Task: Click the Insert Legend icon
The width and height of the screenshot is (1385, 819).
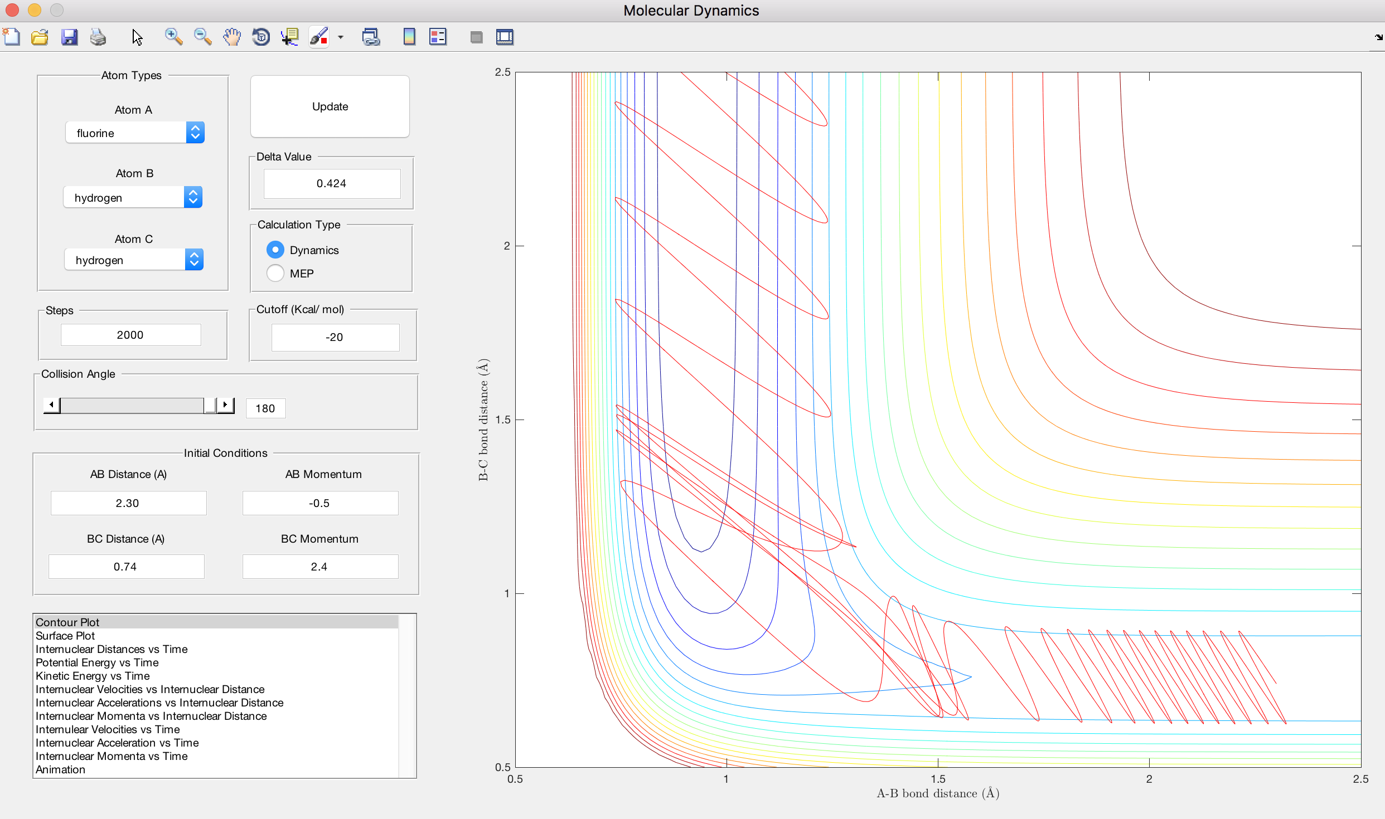Action: pos(438,37)
